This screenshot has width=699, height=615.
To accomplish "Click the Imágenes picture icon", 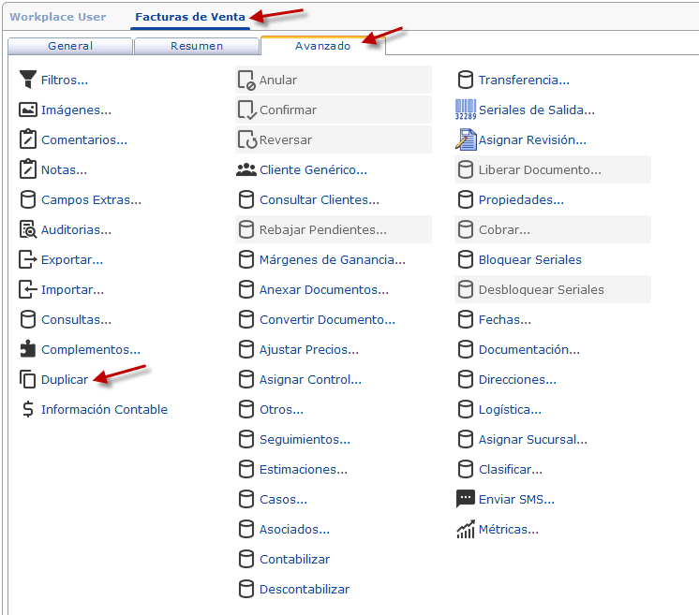I will click(x=27, y=110).
